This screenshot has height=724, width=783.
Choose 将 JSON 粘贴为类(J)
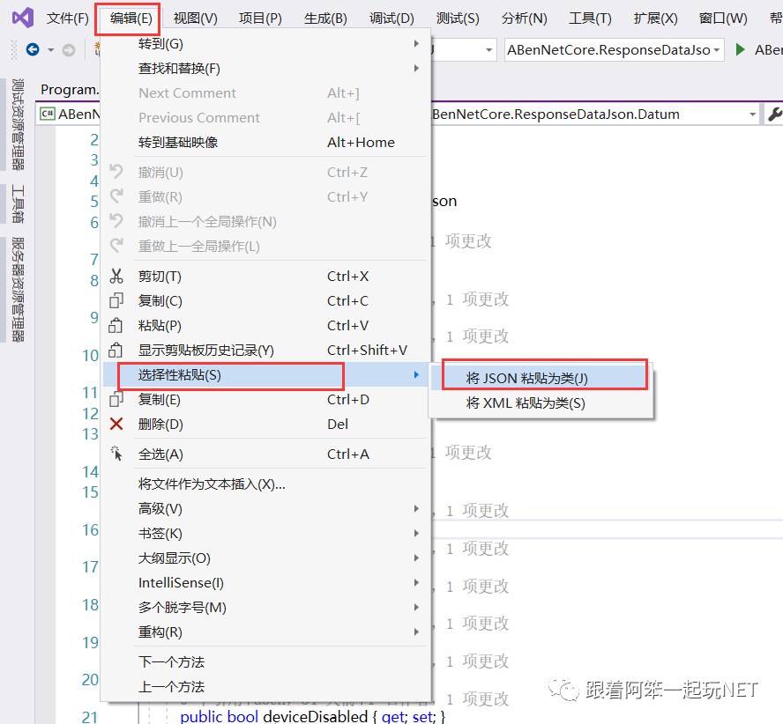pyautogui.click(x=542, y=378)
